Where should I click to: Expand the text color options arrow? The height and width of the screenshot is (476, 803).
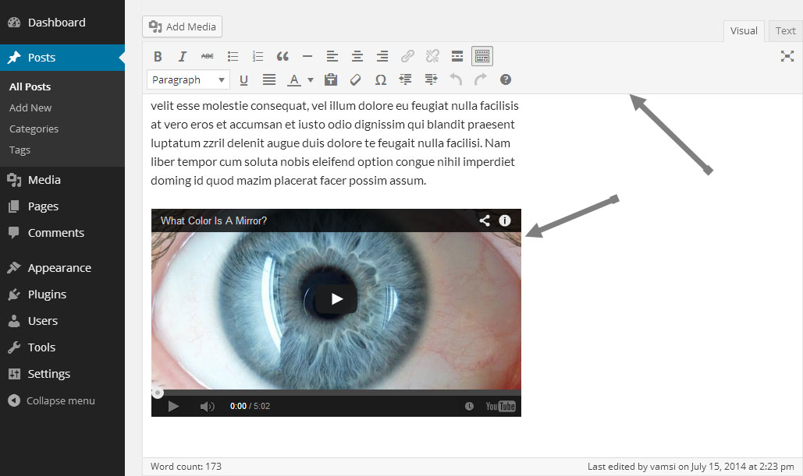click(310, 79)
